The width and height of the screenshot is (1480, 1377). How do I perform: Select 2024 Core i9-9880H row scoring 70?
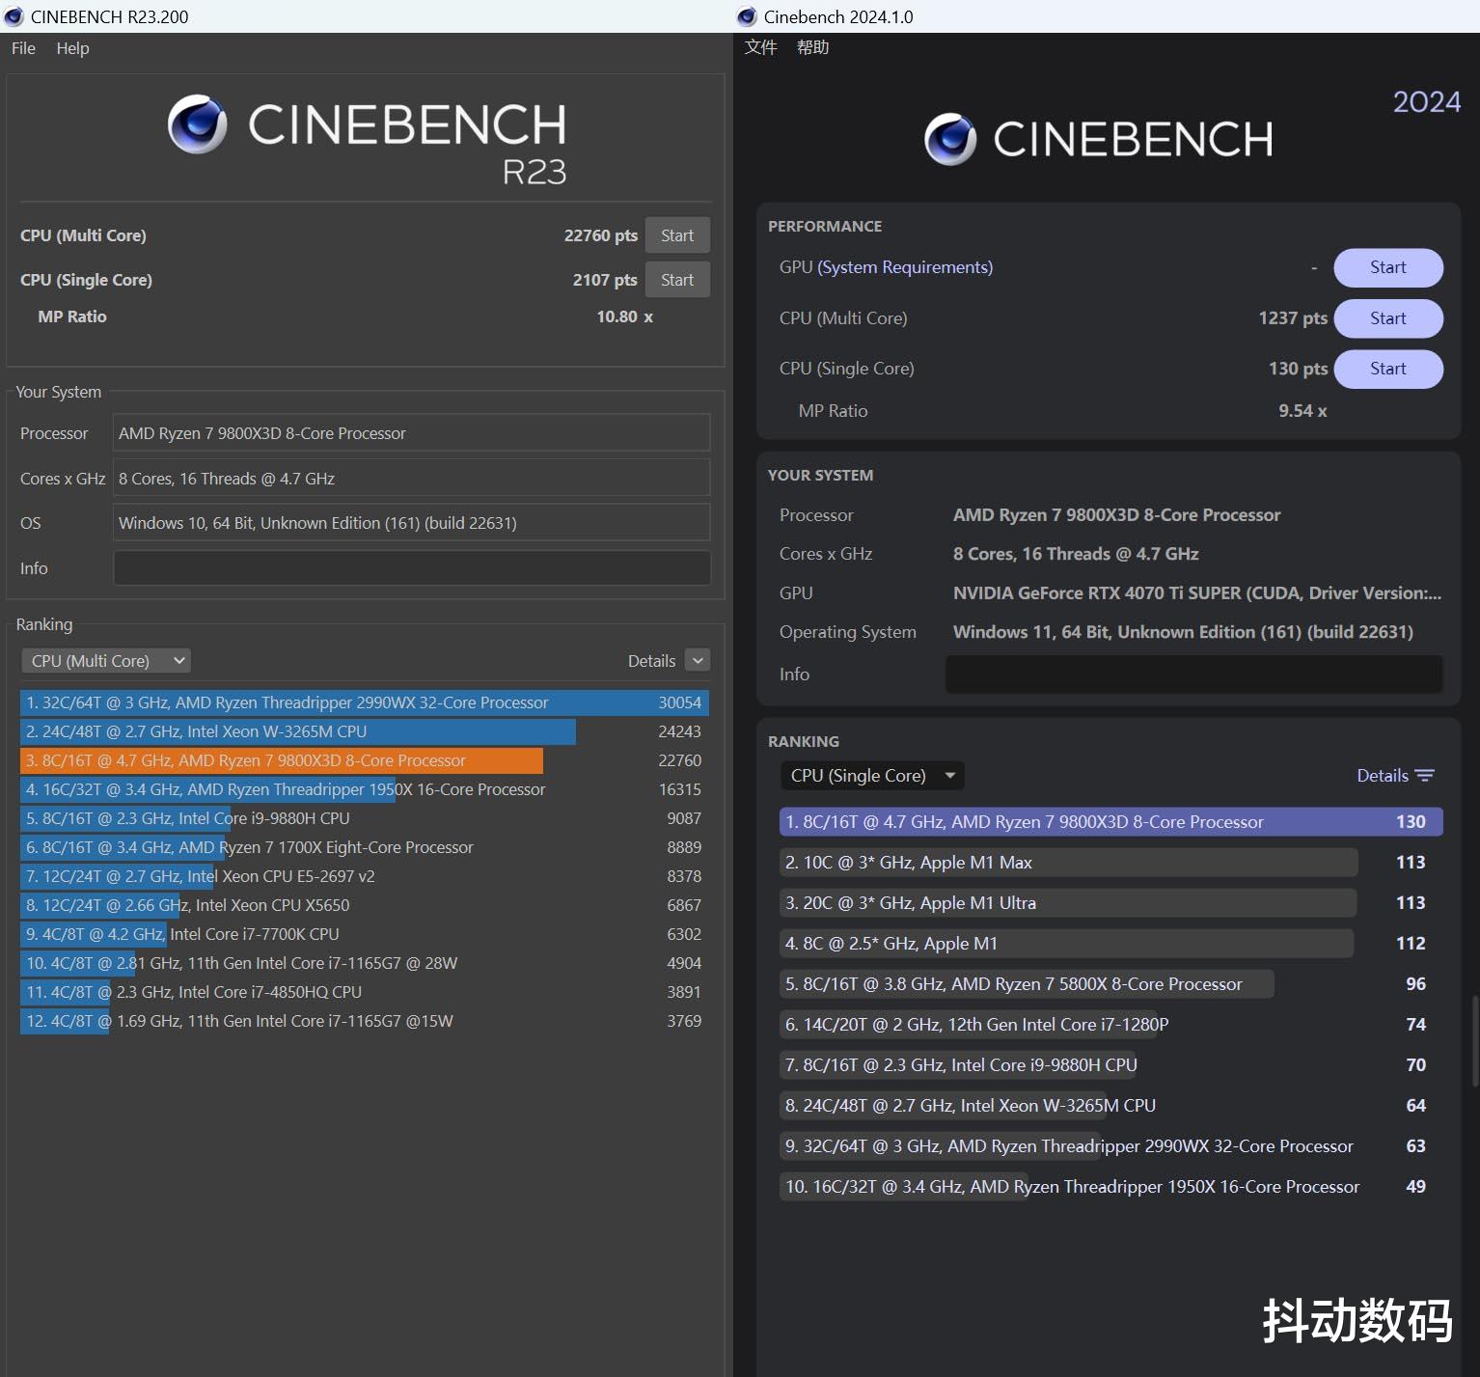point(1111,1065)
